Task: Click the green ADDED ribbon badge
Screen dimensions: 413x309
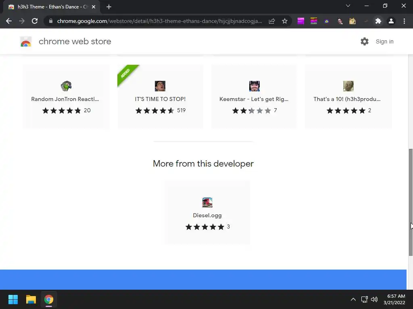Action: coord(127,74)
